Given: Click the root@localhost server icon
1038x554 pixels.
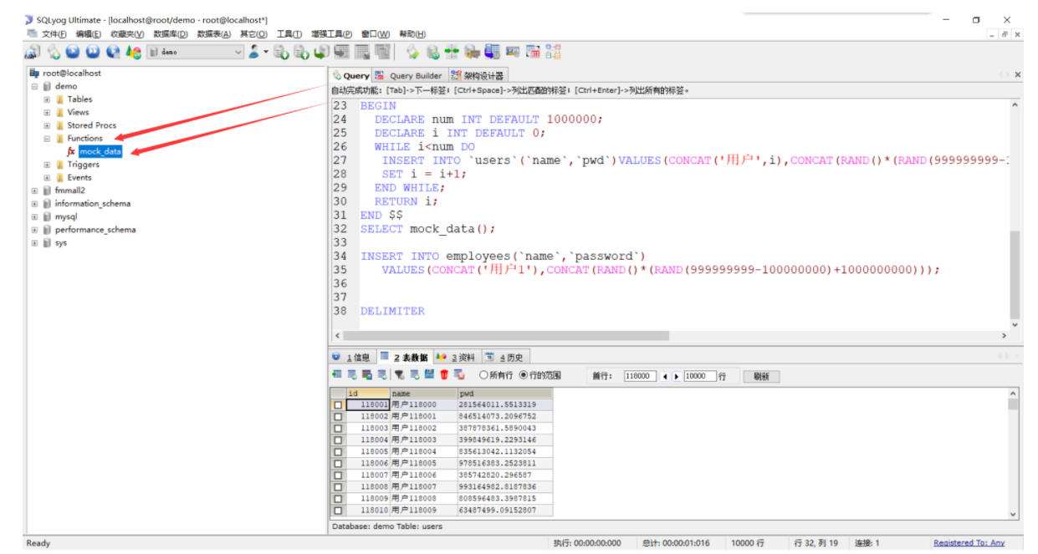Looking at the screenshot, I should pos(35,74).
